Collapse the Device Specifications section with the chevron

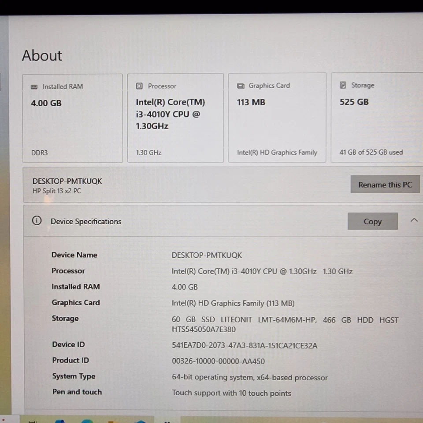[x=414, y=220]
